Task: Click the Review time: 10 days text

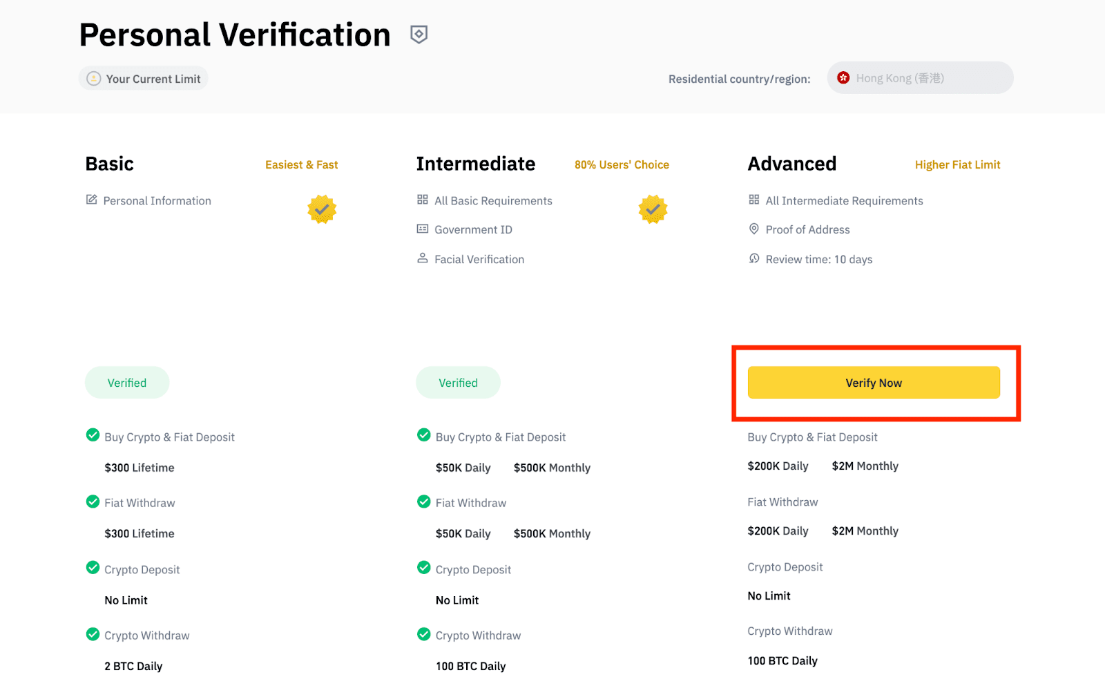Action: (x=819, y=259)
